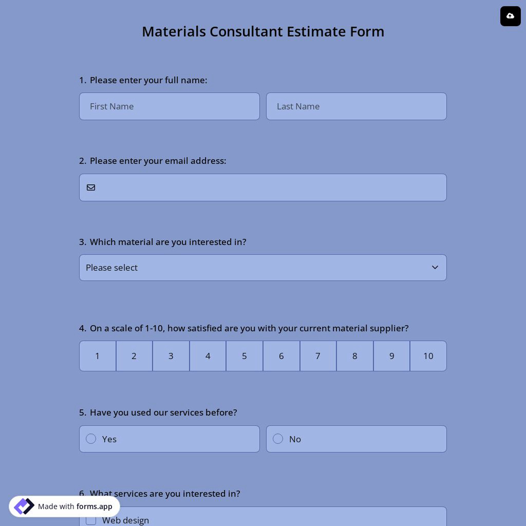Click the Last Name input field
Viewport: 526px width, 526px height.
click(356, 106)
